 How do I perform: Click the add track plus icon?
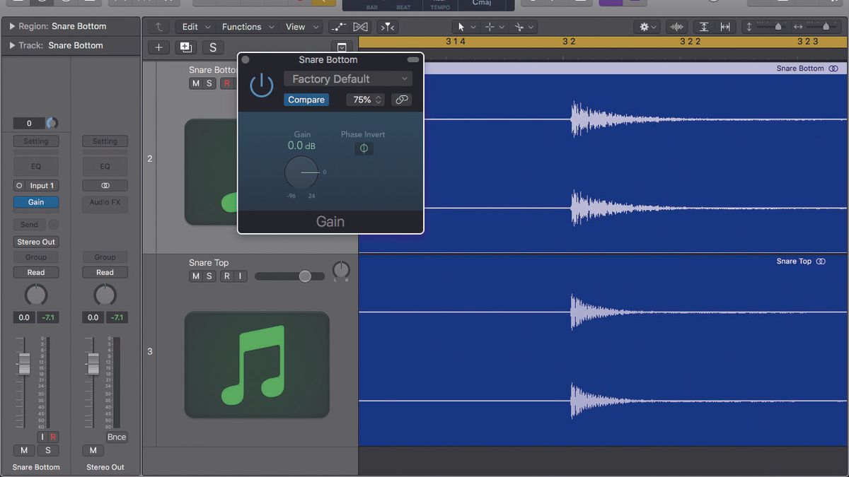coord(158,47)
